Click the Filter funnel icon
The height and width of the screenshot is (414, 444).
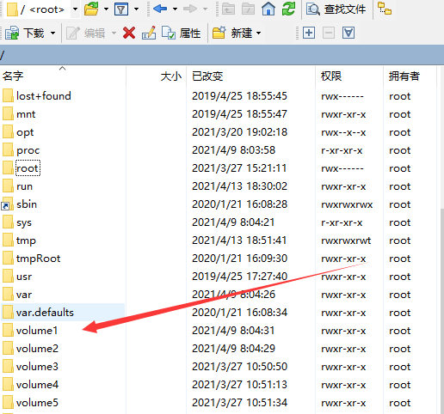click(x=121, y=9)
